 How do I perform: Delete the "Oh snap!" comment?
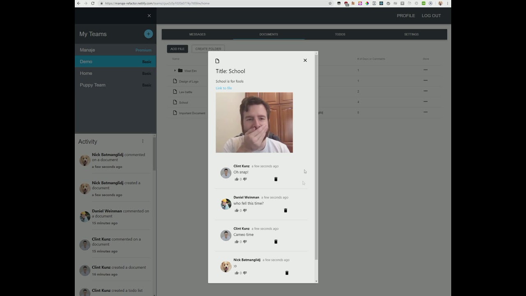pos(276,179)
